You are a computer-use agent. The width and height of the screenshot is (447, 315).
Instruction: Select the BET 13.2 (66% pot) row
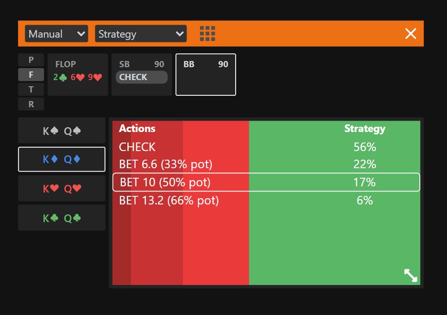coord(266,201)
